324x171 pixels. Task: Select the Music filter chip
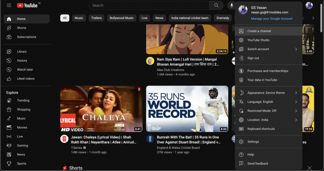coord(79,18)
